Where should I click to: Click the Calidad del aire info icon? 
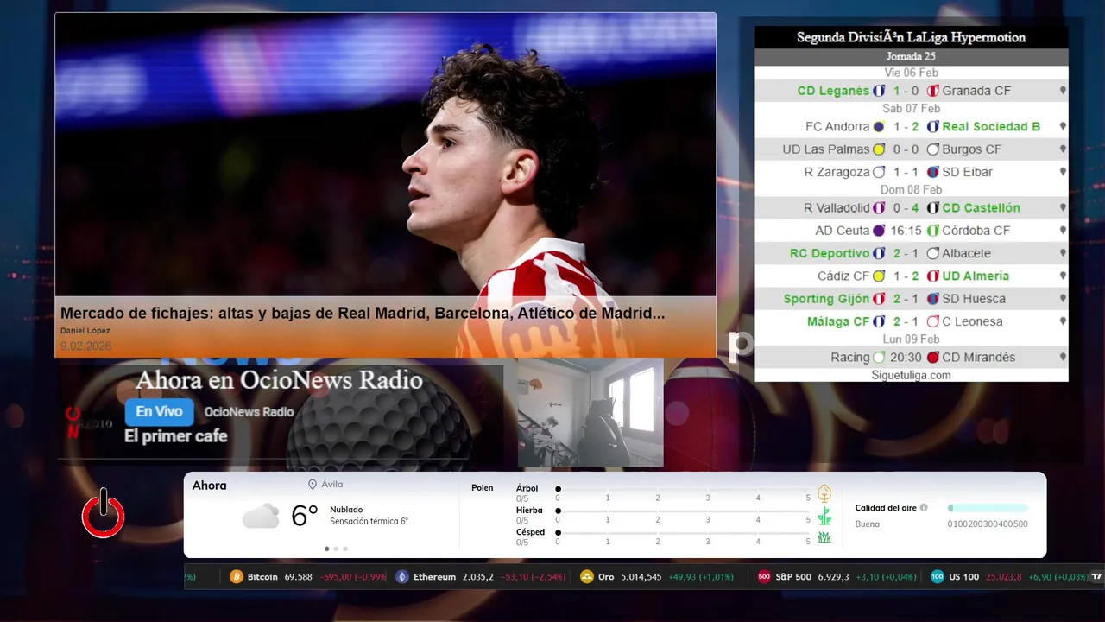click(924, 508)
